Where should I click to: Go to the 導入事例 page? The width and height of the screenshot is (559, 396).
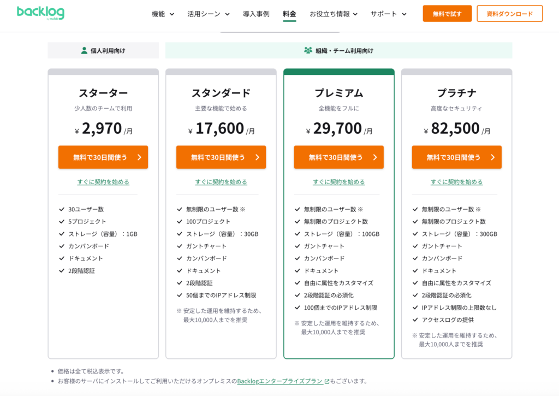pos(256,14)
